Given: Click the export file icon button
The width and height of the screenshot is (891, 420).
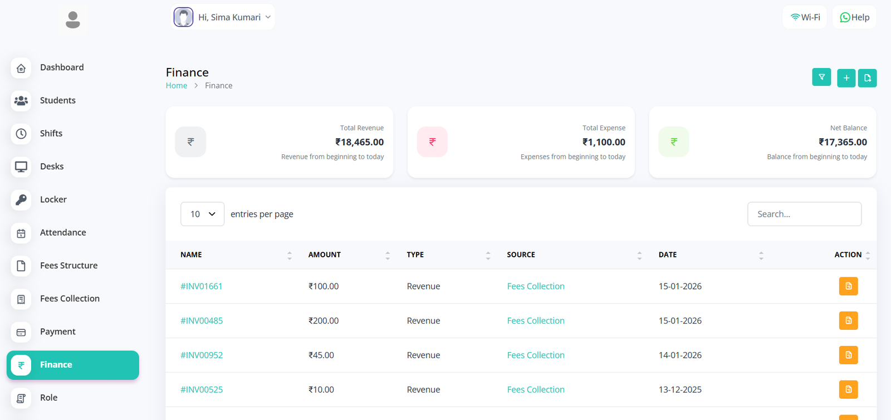Looking at the screenshot, I should 867,78.
